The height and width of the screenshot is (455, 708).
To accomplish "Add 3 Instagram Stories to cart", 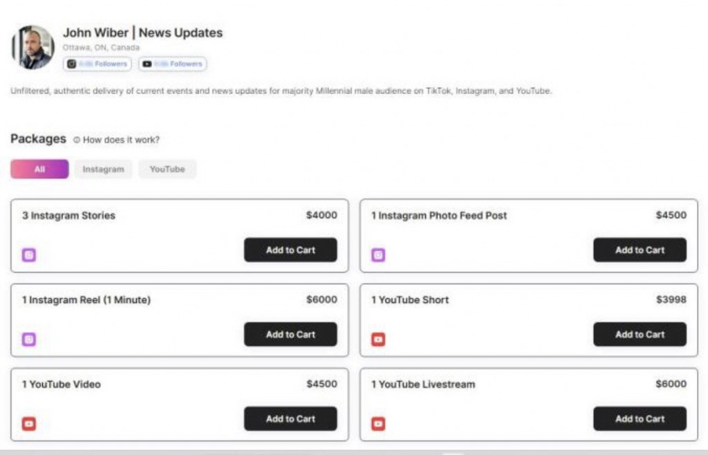I will coord(290,250).
